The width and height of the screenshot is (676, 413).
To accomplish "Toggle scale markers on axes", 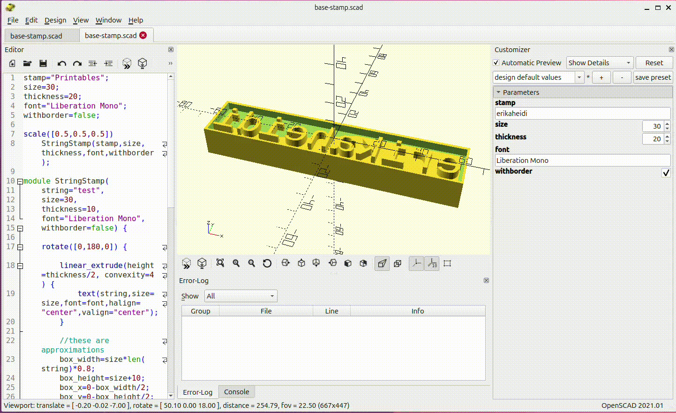I will pos(432,263).
